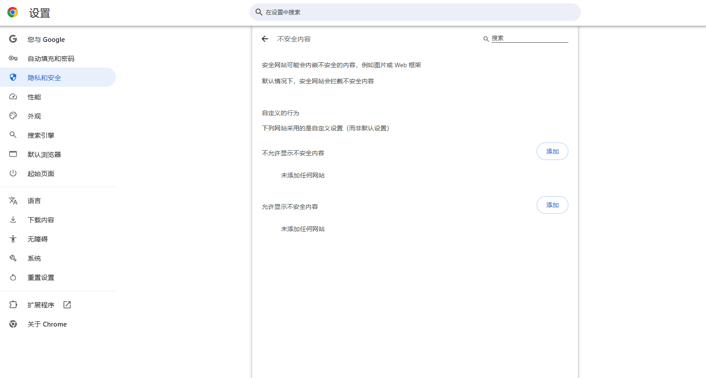Click the speedometer icon for performance
The image size is (706, 378).
pyautogui.click(x=13, y=97)
